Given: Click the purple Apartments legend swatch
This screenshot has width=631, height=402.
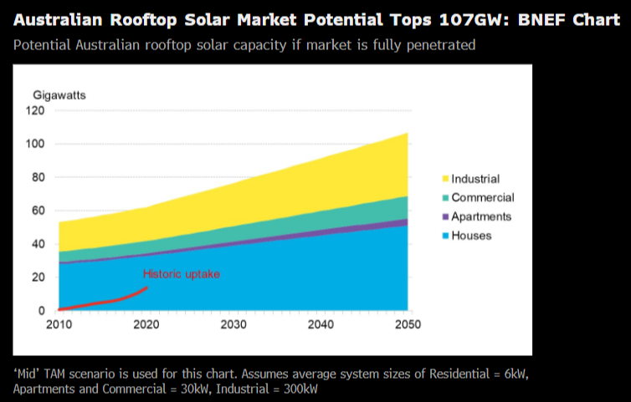Looking at the screenshot, I should (445, 216).
